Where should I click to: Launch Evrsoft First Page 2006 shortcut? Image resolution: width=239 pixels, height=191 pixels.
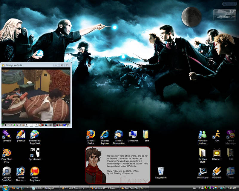[x=35, y=137]
